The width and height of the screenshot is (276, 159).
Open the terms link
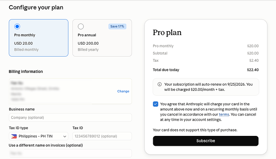click(x=224, y=114)
